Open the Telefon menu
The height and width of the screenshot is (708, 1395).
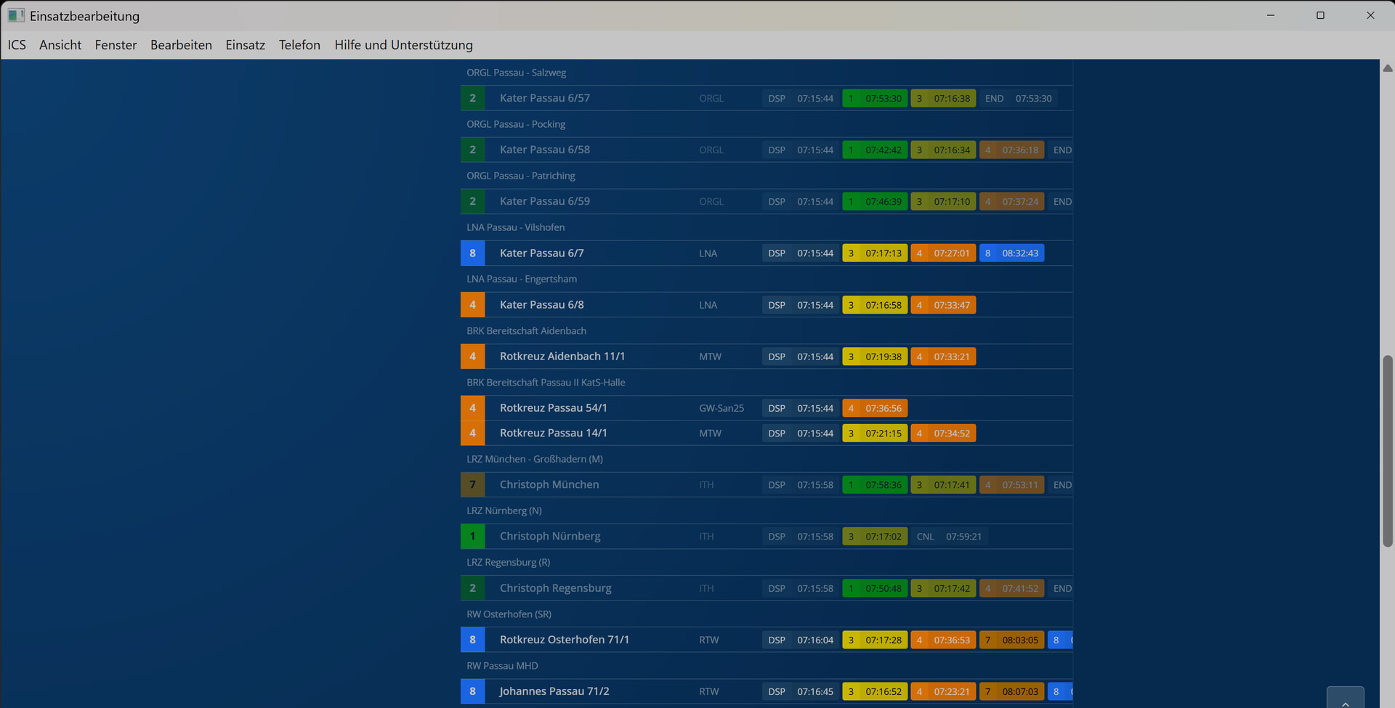click(299, 45)
